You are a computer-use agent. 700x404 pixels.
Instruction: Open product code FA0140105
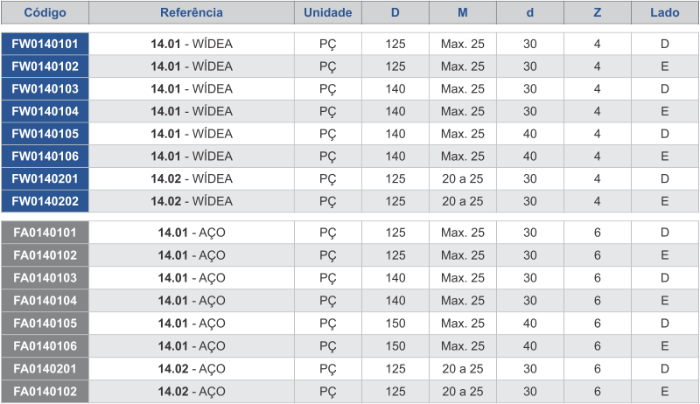pyautogui.click(x=45, y=324)
